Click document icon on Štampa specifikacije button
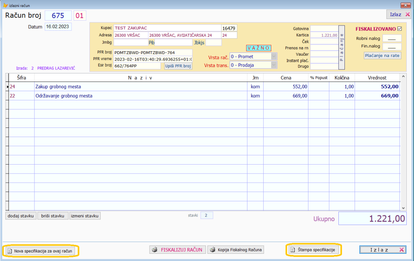The height and width of the screenshot is (261, 414). (292, 250)
